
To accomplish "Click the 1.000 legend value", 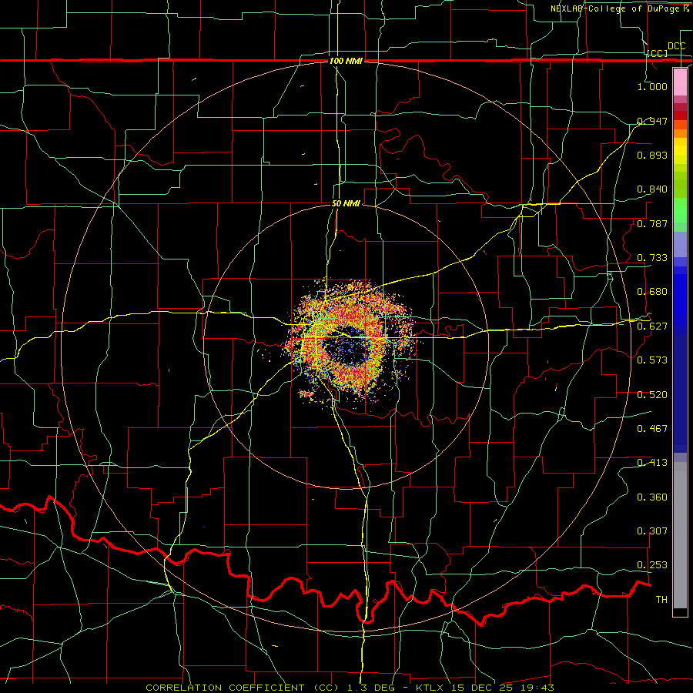I will 652,86.
